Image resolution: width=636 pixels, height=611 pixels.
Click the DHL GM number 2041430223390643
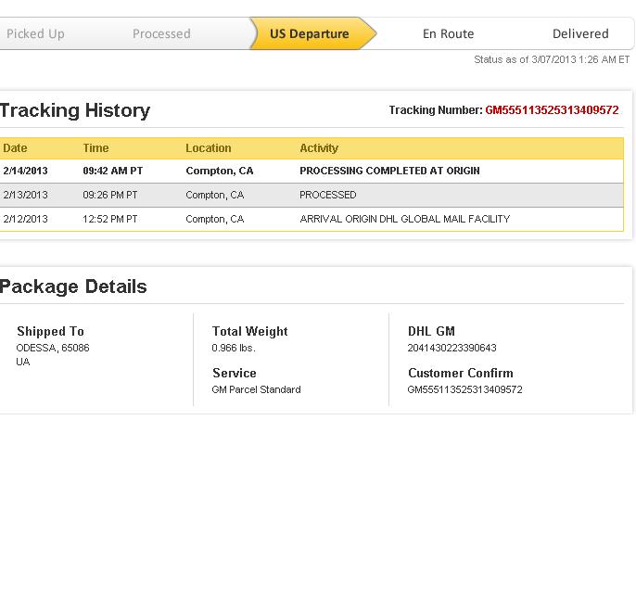(452, 349)
